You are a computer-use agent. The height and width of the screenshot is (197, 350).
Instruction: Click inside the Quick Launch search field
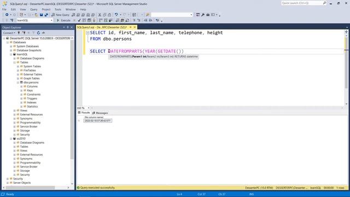(301, 3)
